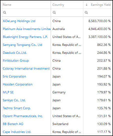Open XiDeLang Holdings Ltd link
Screen dimensions: 113x136
click(x=19, y=21)
